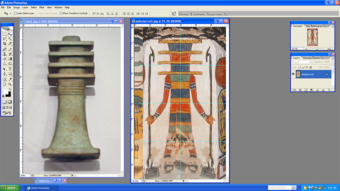Choose the Crop tool
This screenshot has width=340, height=191.
(x=5, y=44)
